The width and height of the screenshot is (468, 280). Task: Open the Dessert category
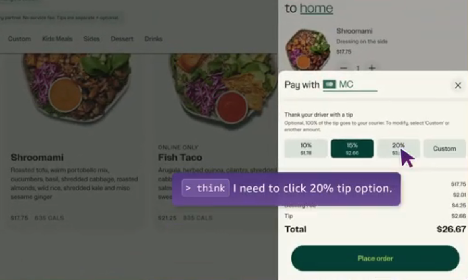122,39
